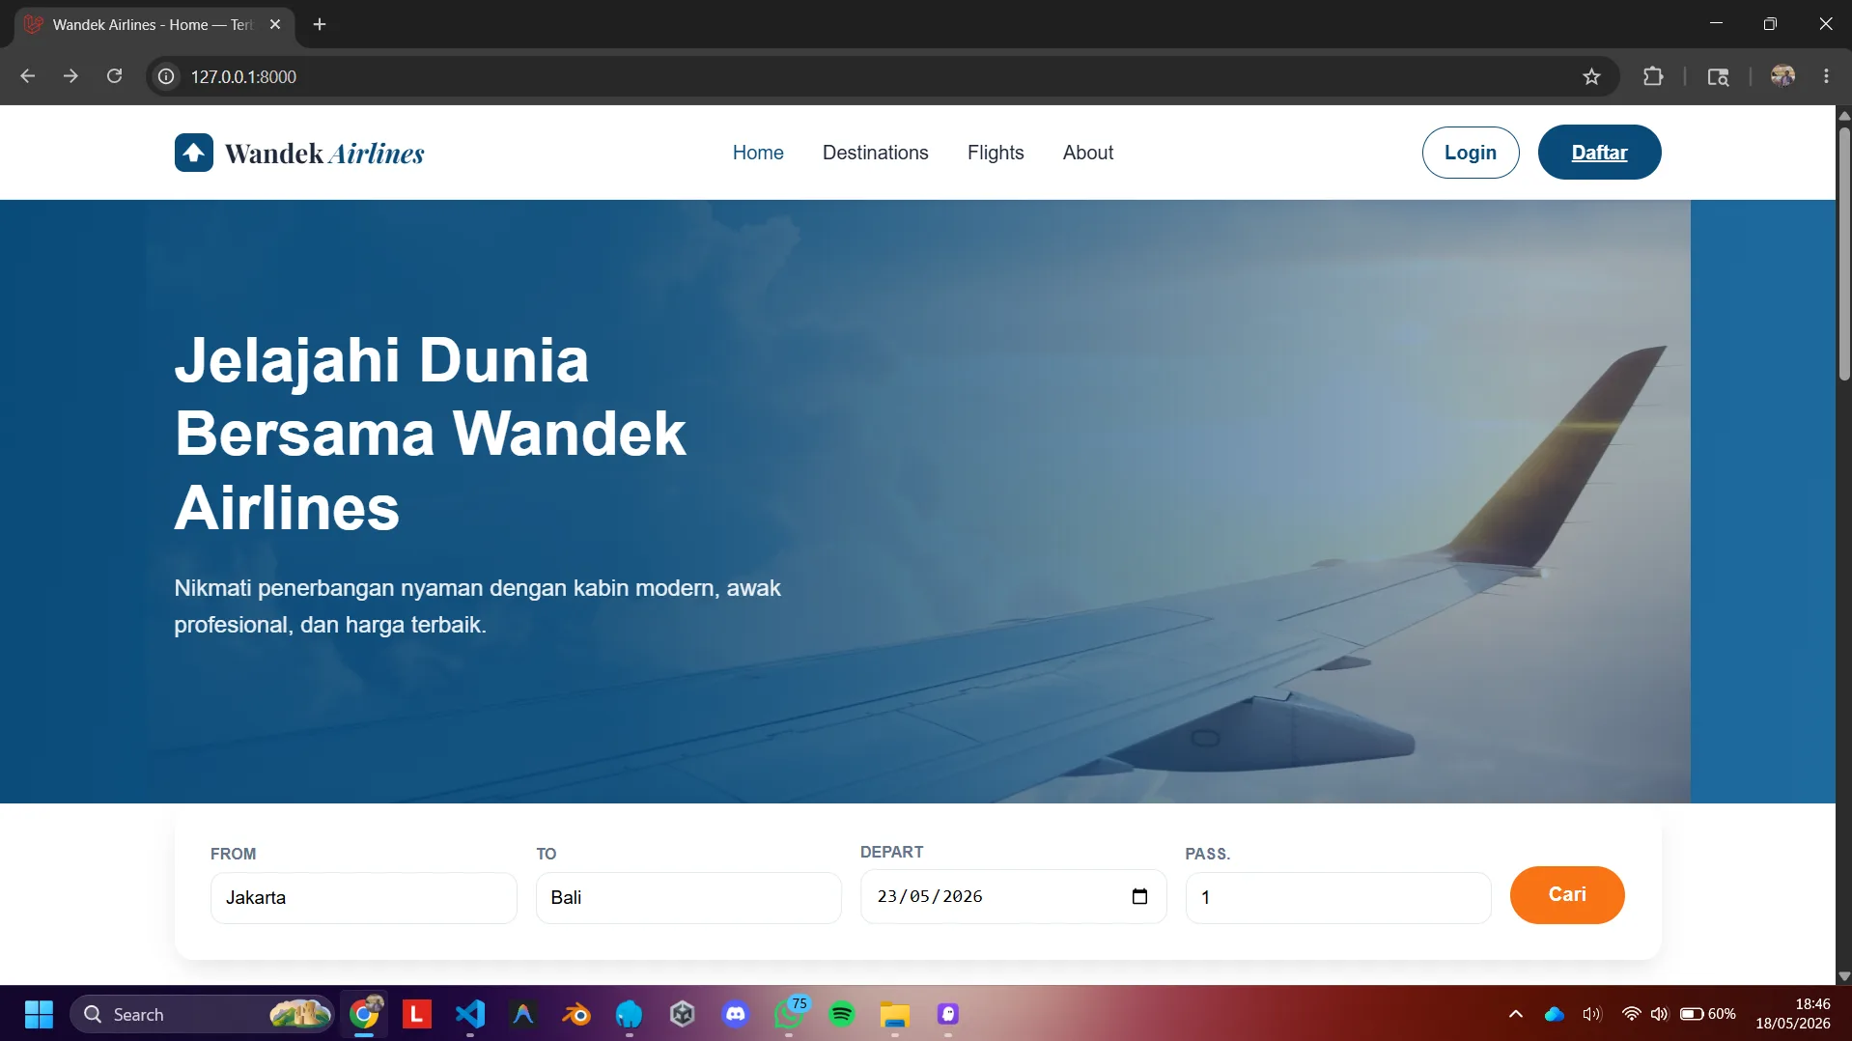
Task: Open the Flights nav link
Action: coord(996,153)
